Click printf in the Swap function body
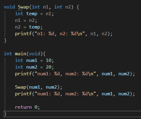141x119 pixels. point(23,34)
